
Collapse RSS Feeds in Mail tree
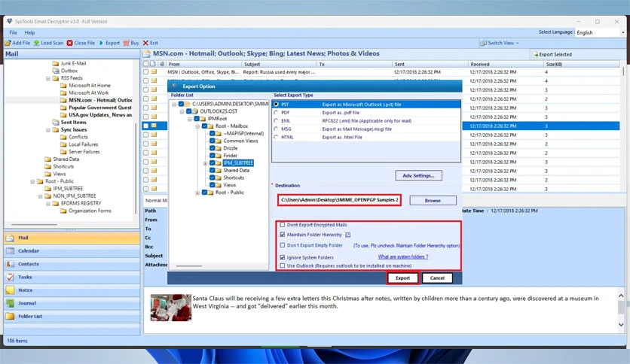[47, 78]
